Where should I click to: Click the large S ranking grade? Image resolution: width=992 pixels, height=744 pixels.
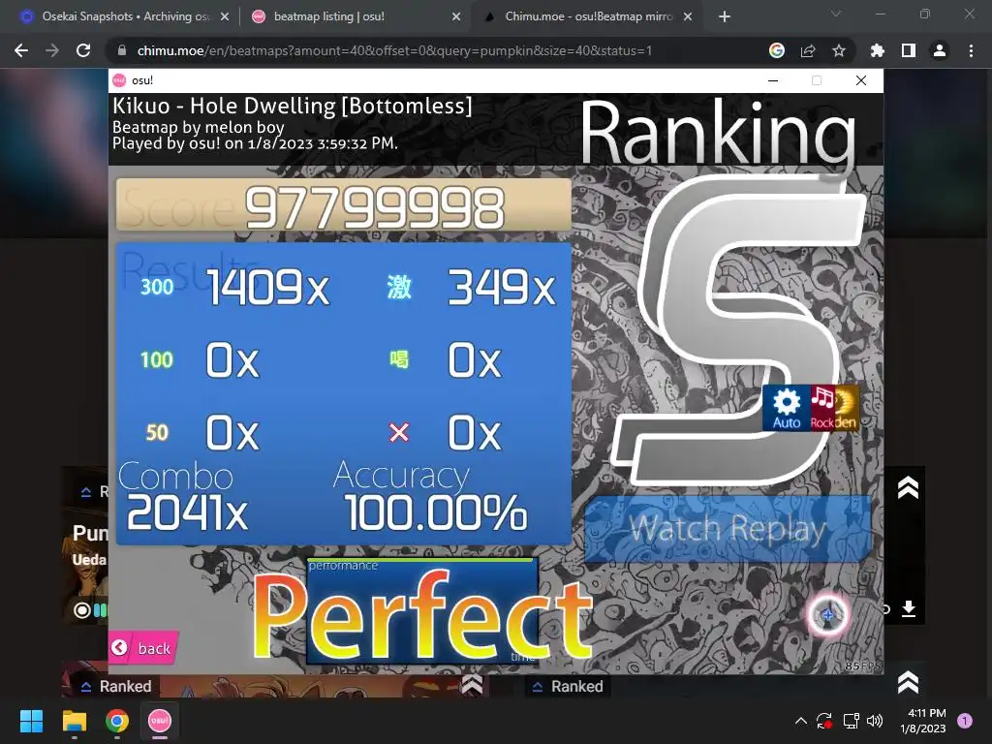click(740, 329)
